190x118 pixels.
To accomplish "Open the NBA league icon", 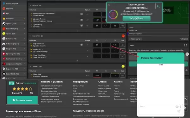I will 4,14.
